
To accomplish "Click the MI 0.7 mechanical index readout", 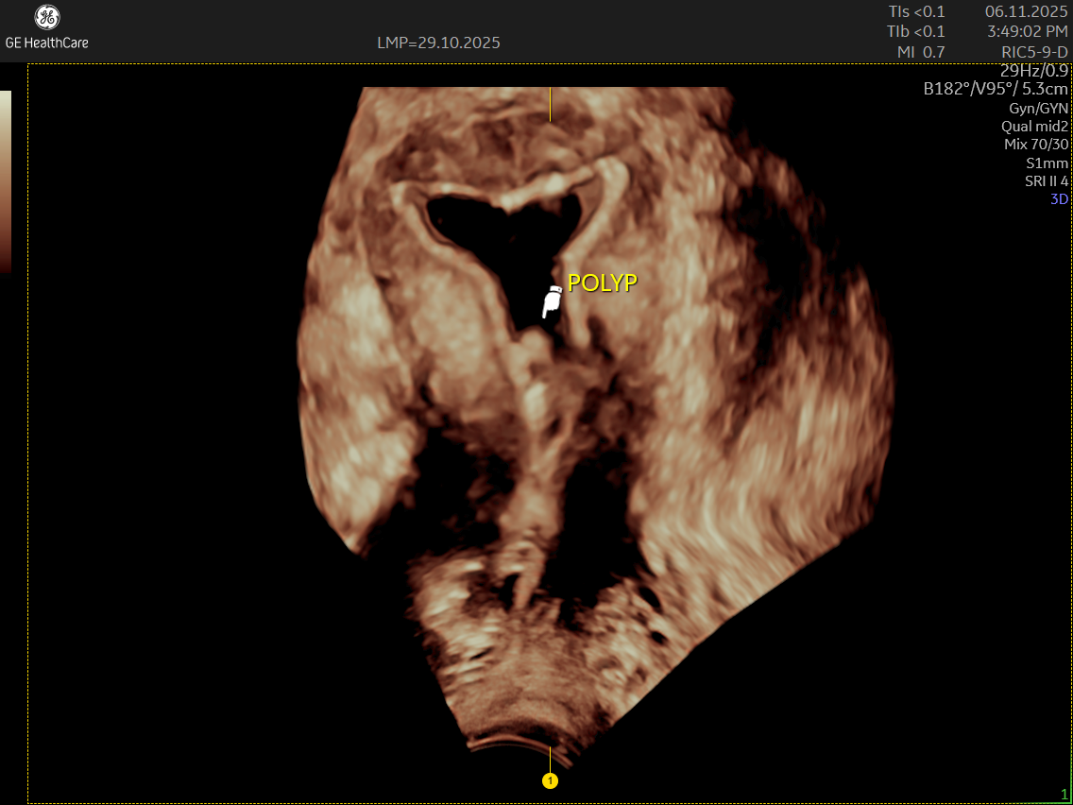I will pos(920,52).
